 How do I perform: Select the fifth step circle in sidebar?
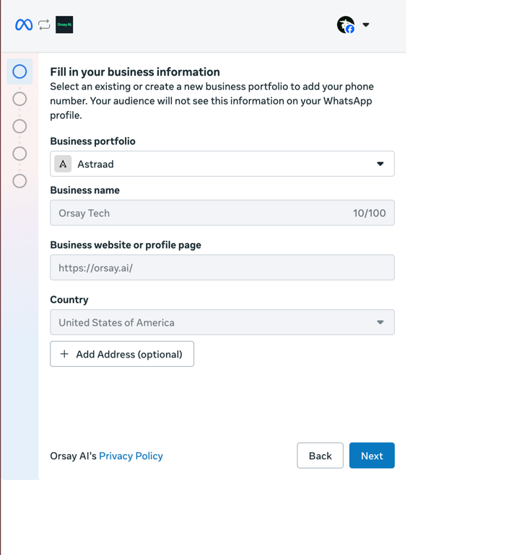(x=19, y=181)
